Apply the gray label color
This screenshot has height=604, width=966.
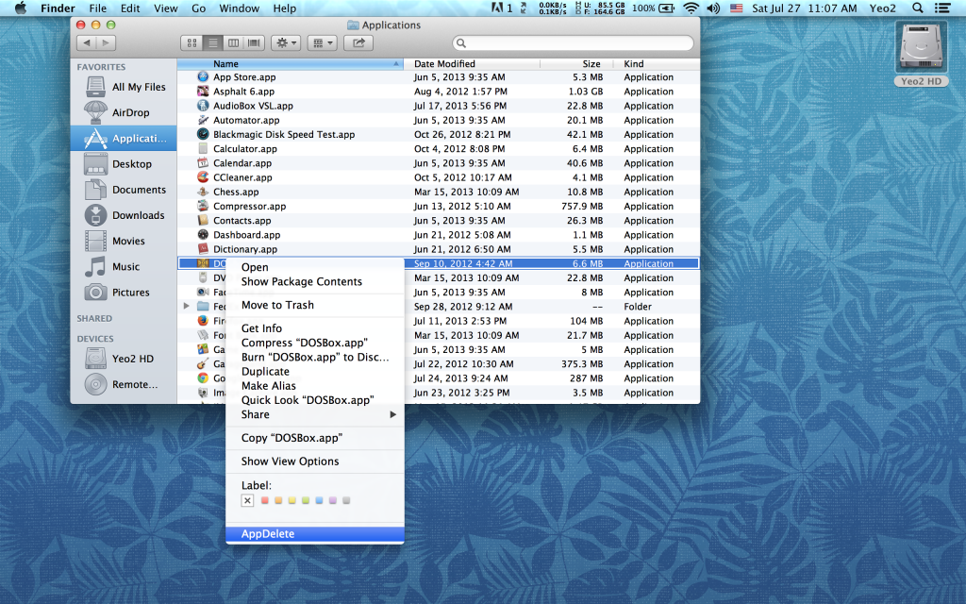[346, 500]
